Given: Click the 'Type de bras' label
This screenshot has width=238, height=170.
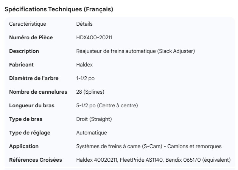Looking at the screenshot, I should (26, 119).
